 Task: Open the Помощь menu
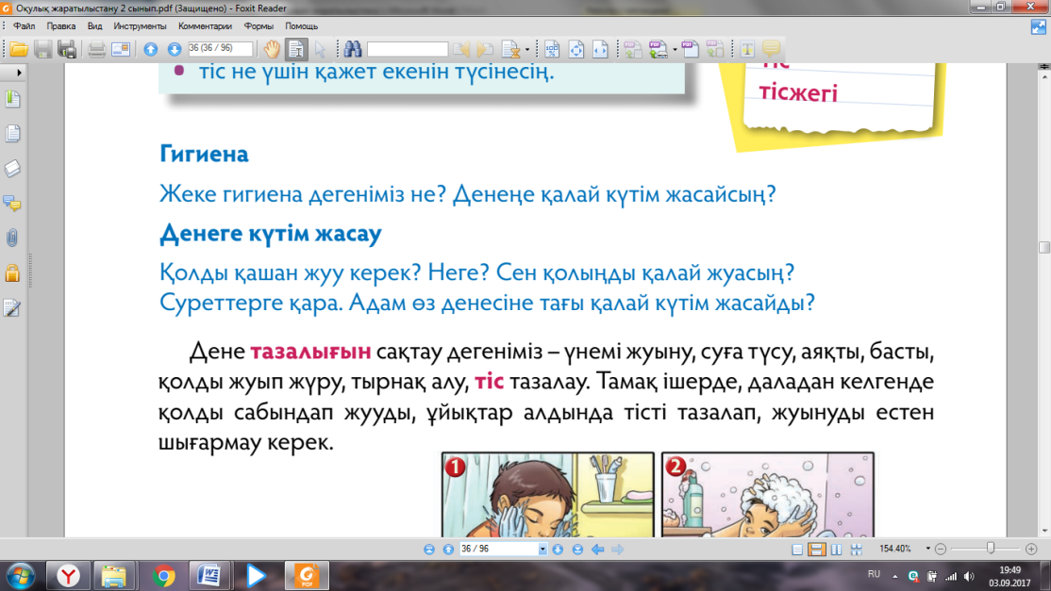tap(302, 26)
